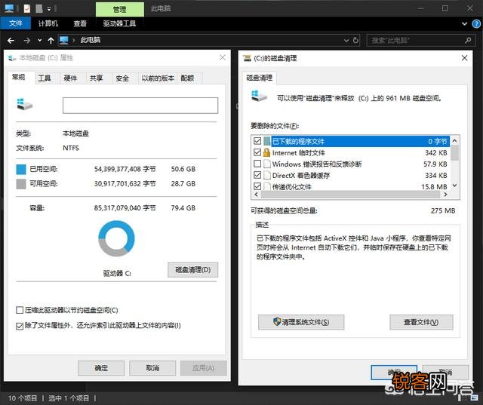This screenshot has width=483, height=405.
Task: Click the 应用(A) button
Action: [203, 368]
